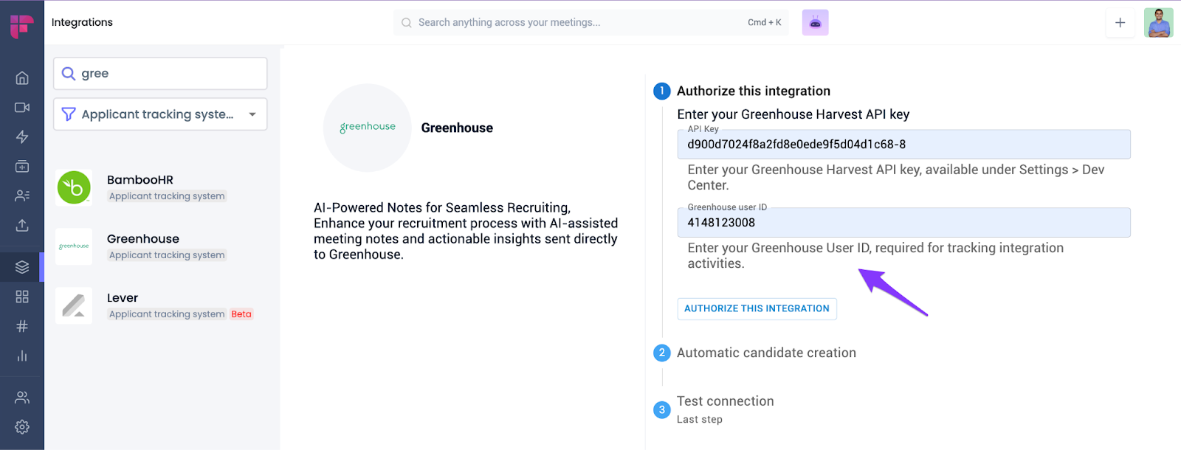Open the user profile avatar
Viewport: 1181px width, 450px height.
(1158, 23)
